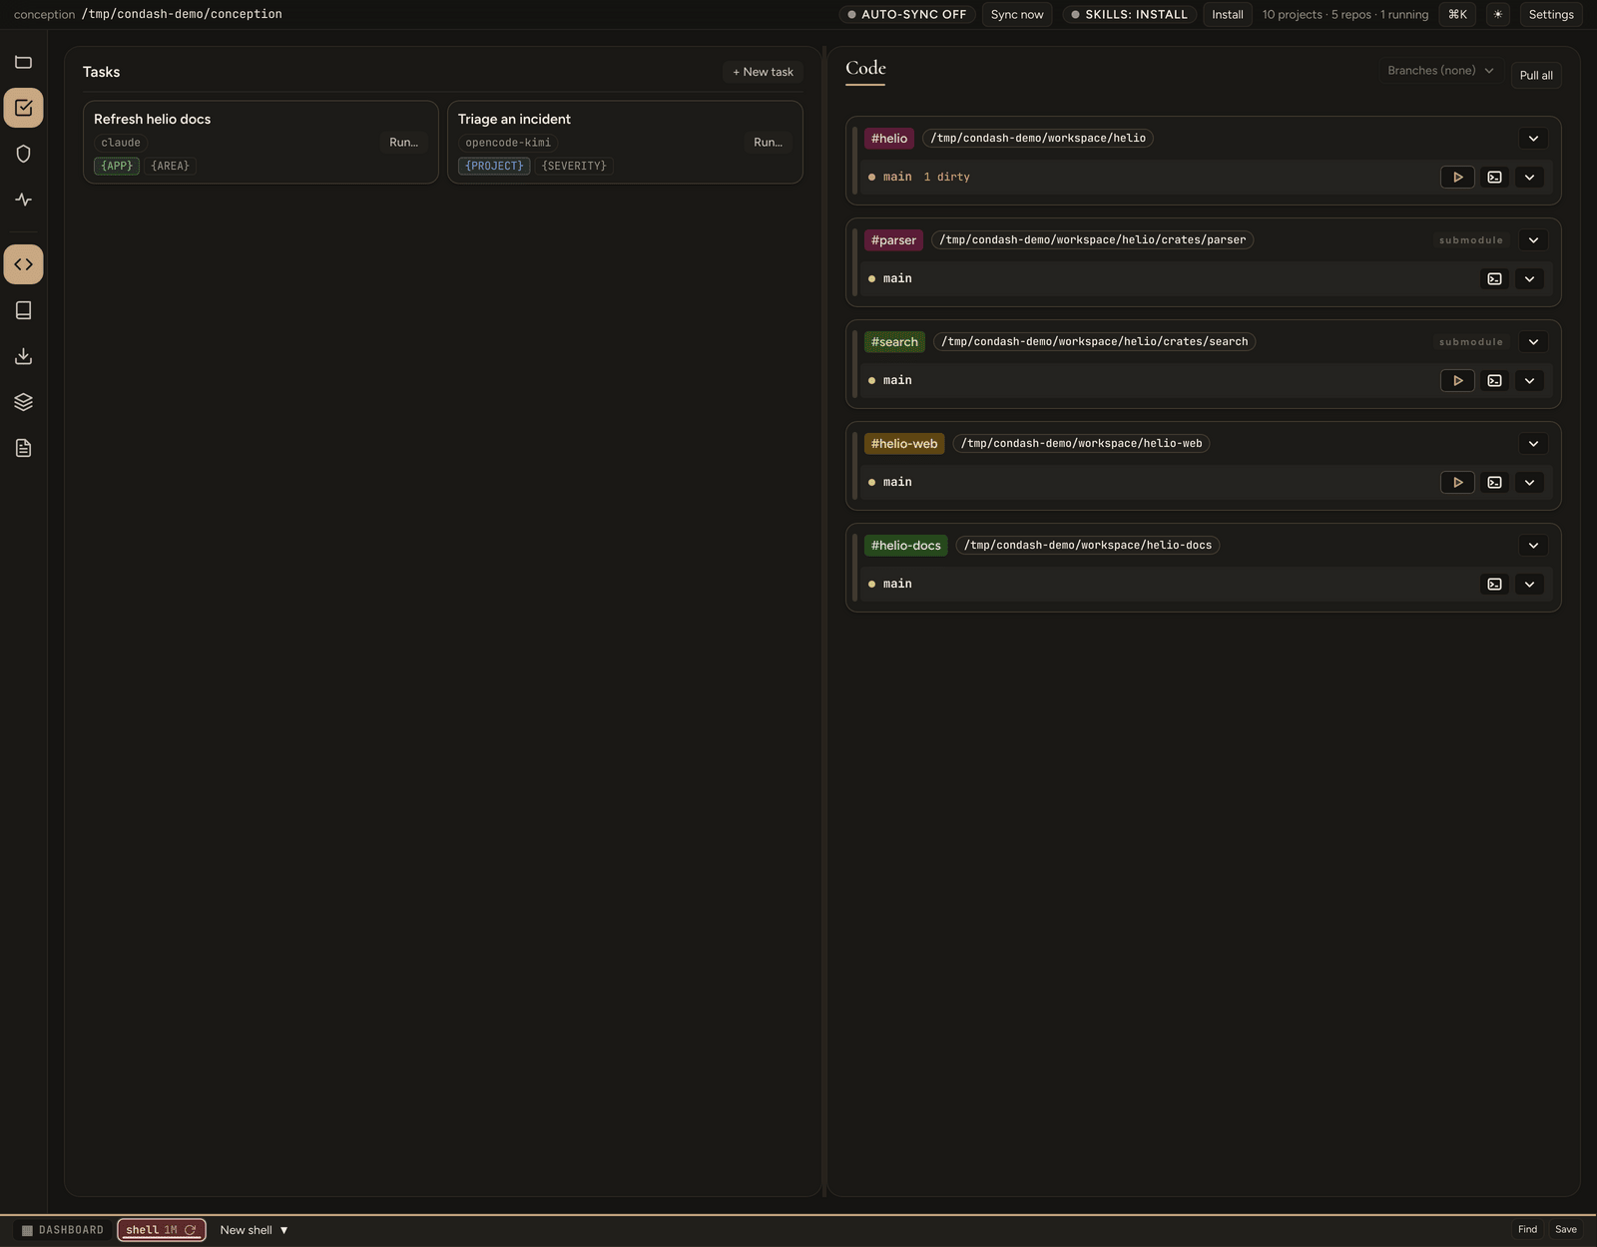Expand the #helio-web repo card chevron
Image resolution: width=1597 pixels, height=1247 pixels.
pyautogui.click(x=1533, y=443)
